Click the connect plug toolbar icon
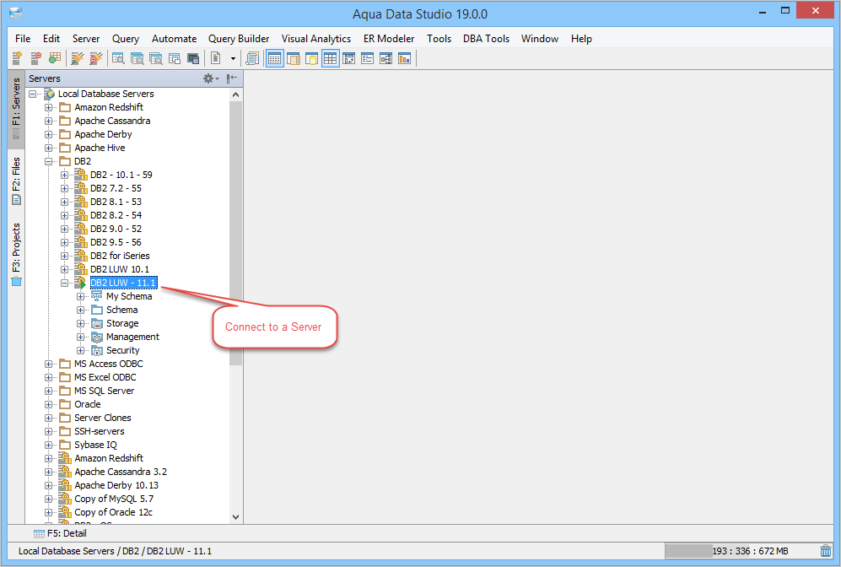841x567 pixels. pos(78,58)
